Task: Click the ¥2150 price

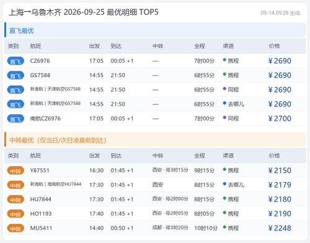Action: 280,170
